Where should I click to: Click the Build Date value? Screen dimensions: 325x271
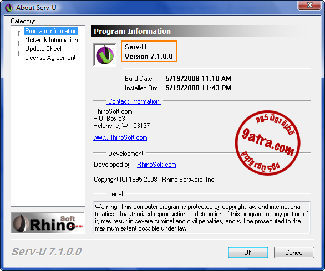click(198, 79)
